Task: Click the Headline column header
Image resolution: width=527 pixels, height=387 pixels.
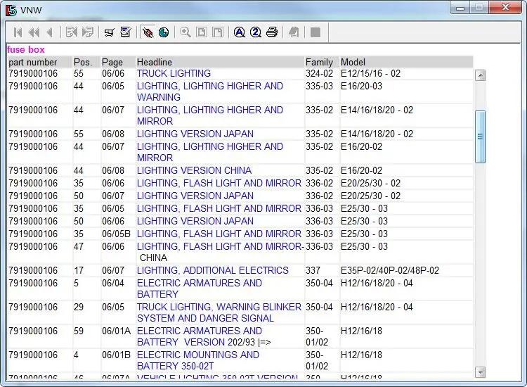Action: click(x=220, y=62)
